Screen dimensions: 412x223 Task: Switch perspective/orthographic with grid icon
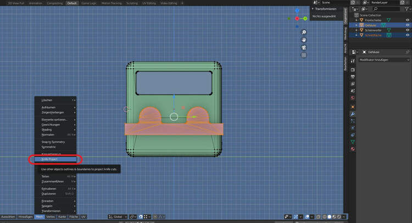coord(304,55)
